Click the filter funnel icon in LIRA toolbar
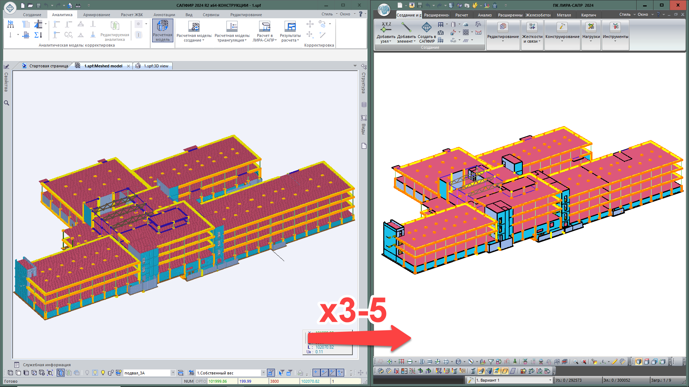The image size is (689, 387). [491, 362]
